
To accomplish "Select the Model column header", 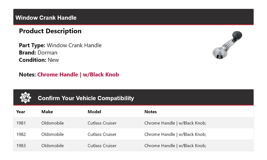I will click(x=94, y=112).
